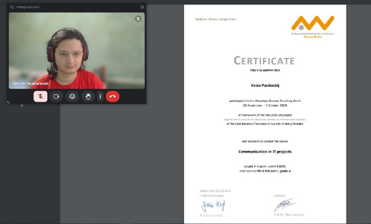Open site info icon beside meet.google.com

point(12,7)
